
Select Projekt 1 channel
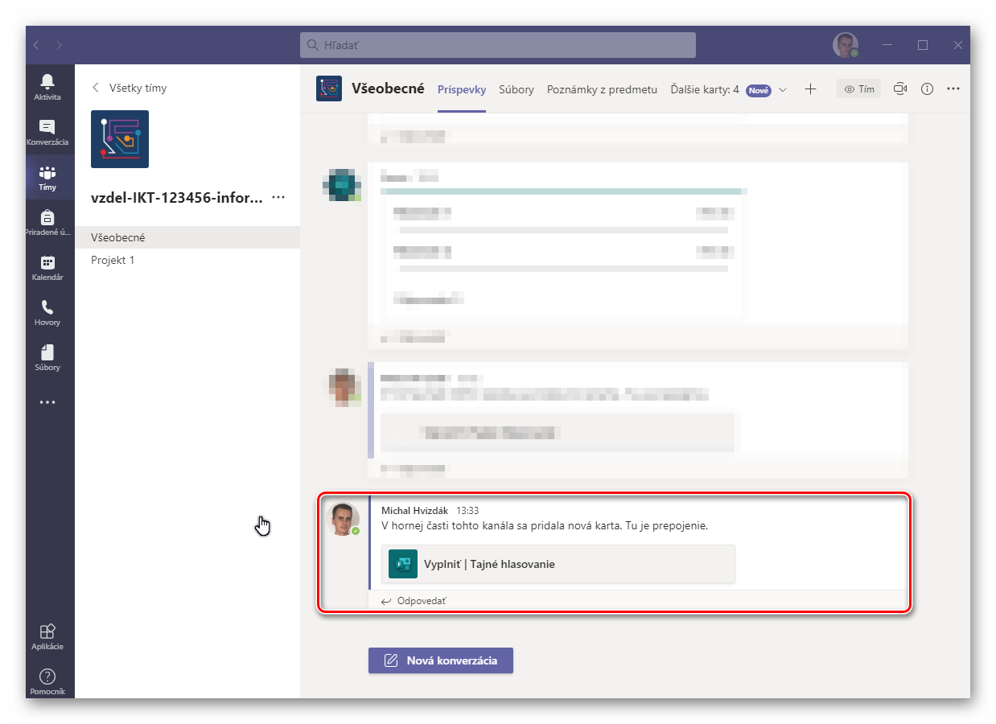click(113, 261)
